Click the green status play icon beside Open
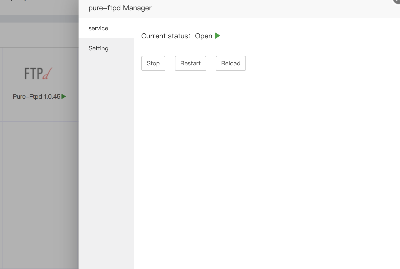The height and width of the screenshot is (269, 400). (x=218, y=36)
